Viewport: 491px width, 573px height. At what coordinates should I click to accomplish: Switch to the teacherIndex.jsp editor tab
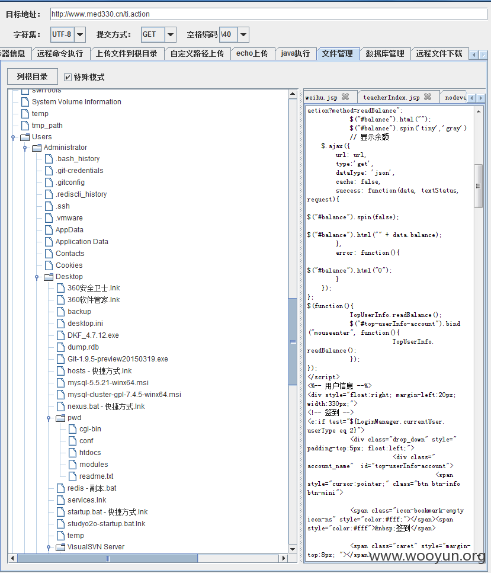pyautogui.click(x=391, y=97)
